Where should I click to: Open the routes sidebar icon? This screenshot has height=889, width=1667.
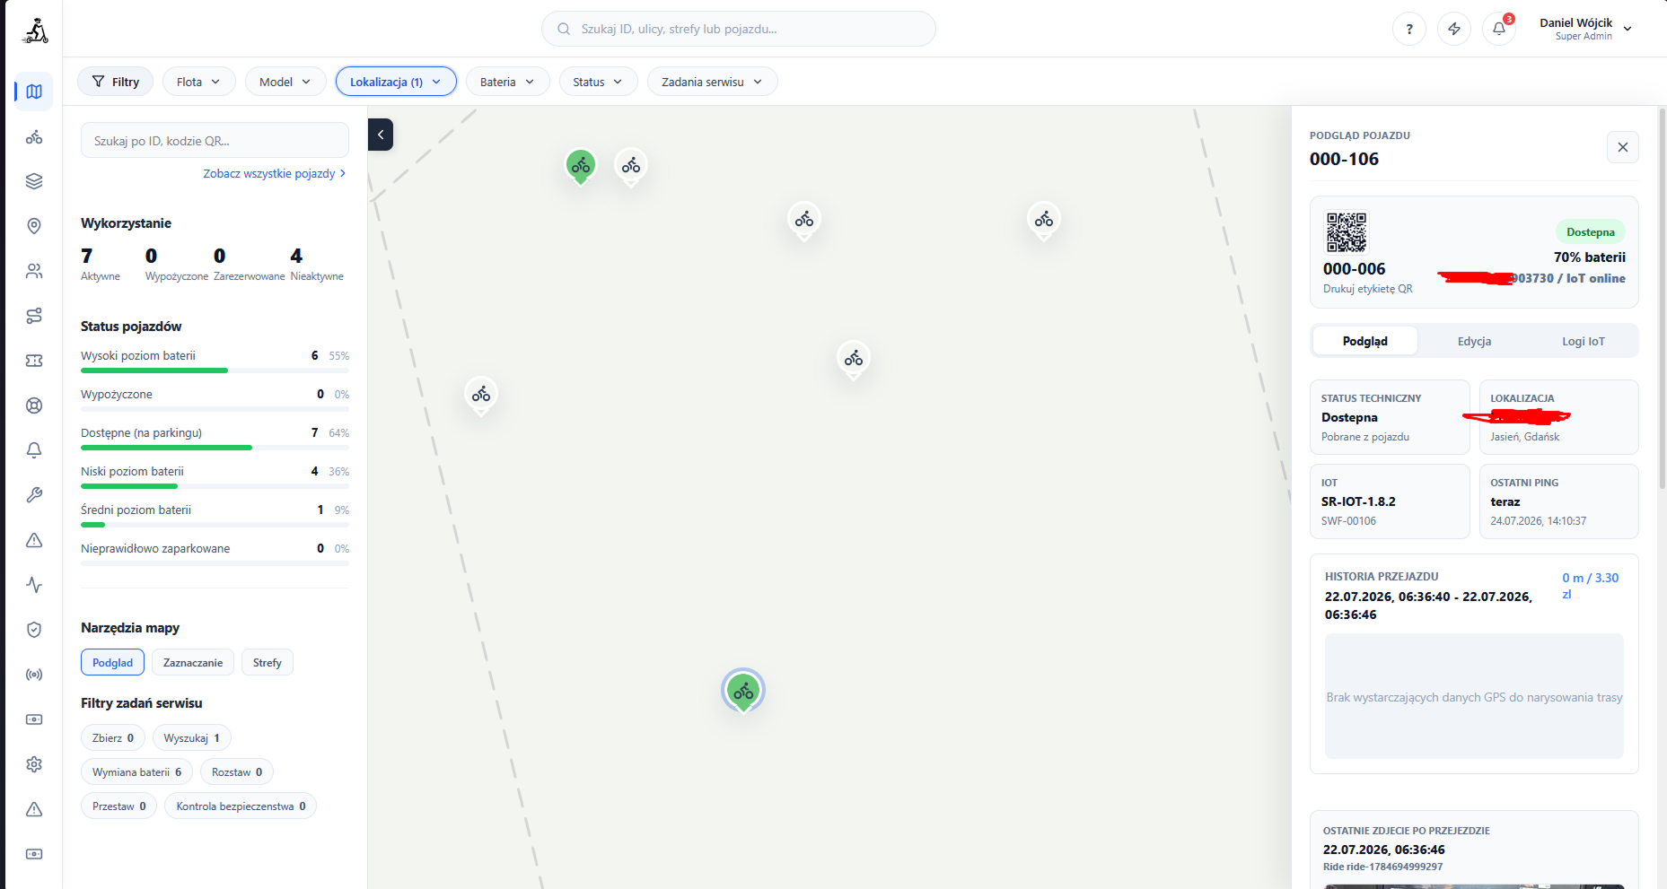point(34,316)
